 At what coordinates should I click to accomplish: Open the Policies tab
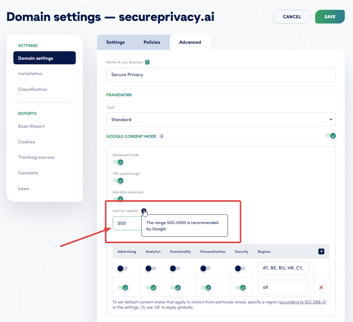pos(152,42)
